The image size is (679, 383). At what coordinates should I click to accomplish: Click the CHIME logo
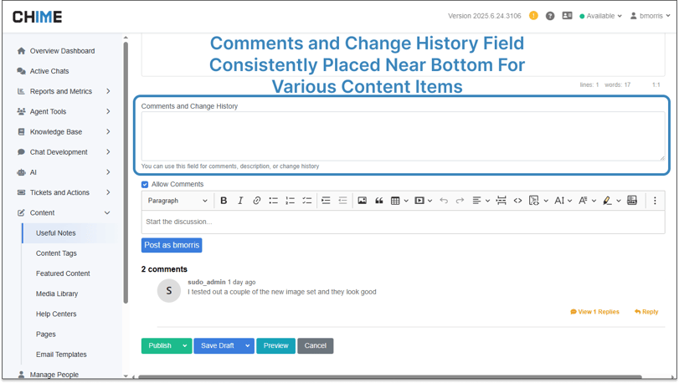(37, 17)
